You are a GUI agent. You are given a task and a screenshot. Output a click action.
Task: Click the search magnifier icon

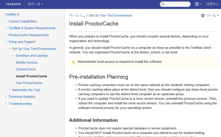pyautogui.click(x=163, y=4)
